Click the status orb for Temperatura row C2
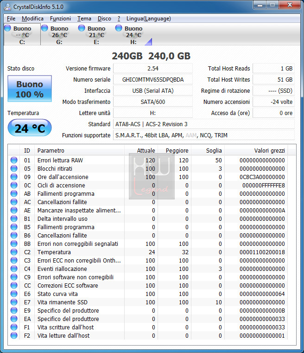The height and width of the screenshot is (353, 304). (x=14, y=252)
